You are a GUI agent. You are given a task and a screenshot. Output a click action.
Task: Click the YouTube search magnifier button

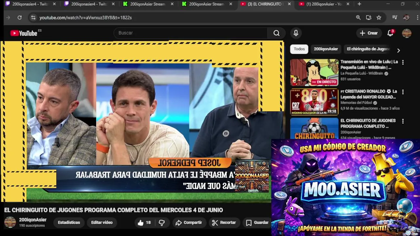(x=277, y=33)
